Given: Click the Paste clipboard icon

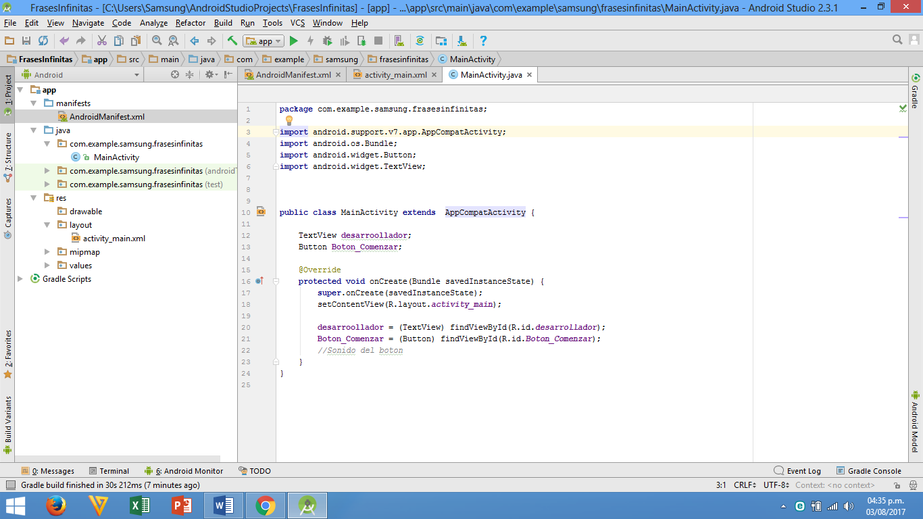Looking at the screenshot, I should [x=136, y=41].
